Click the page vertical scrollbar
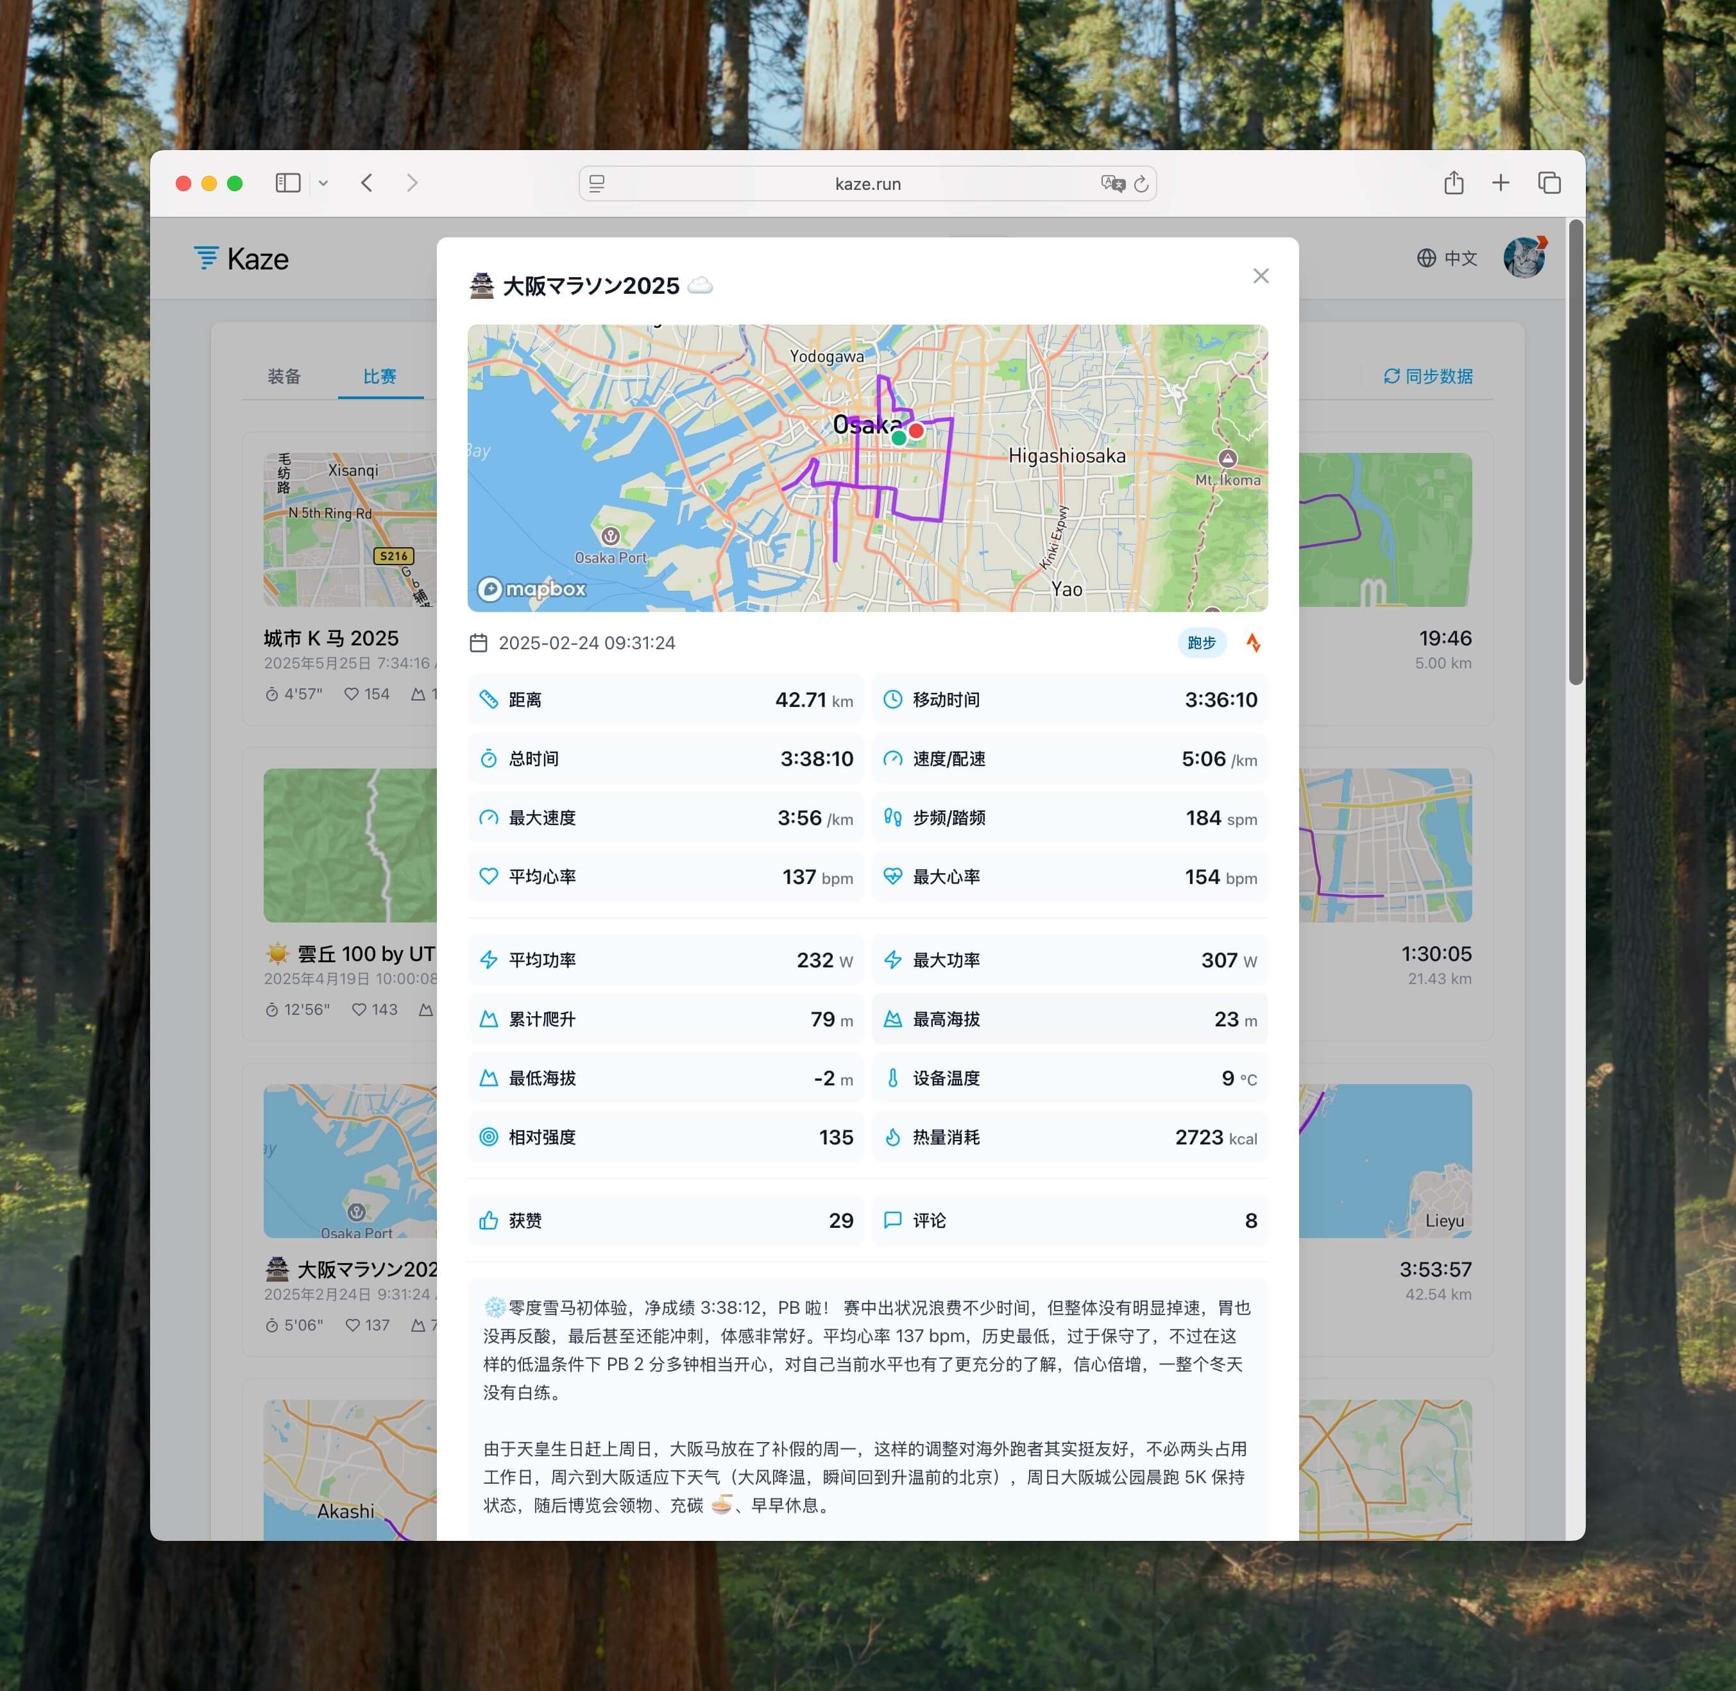Viewport: 1736px width, 1691px height. point(1575,452)
